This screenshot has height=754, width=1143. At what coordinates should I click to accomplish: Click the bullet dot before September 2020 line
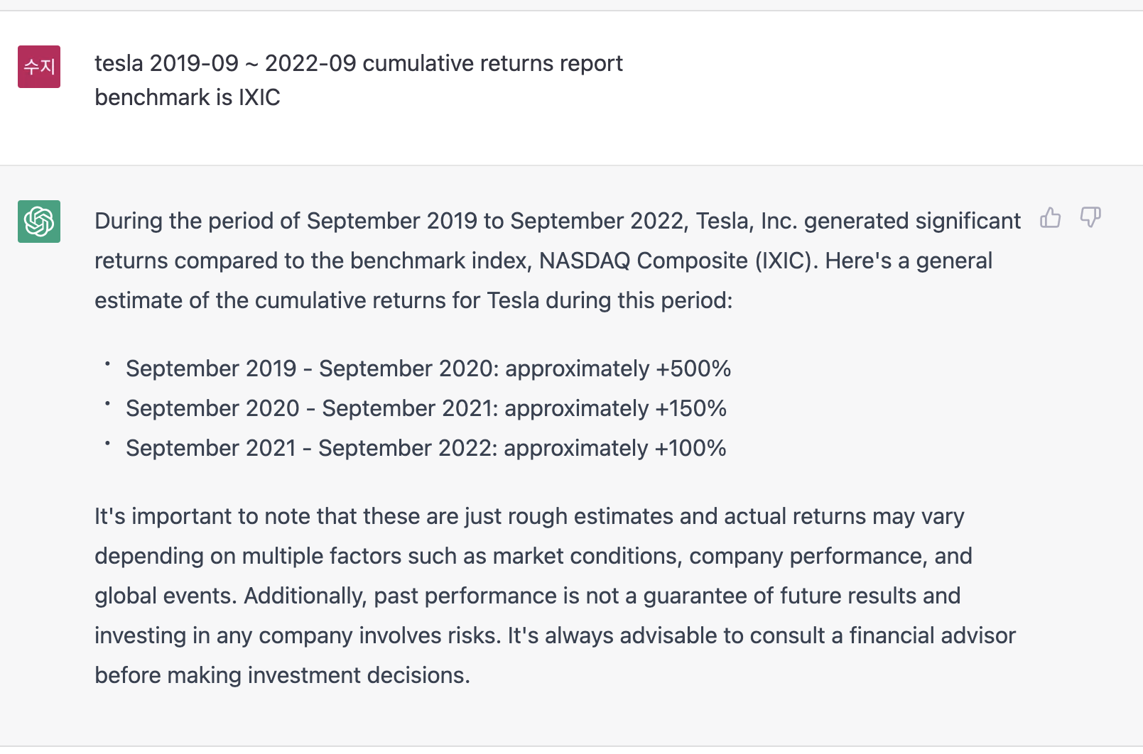point(107,403)
